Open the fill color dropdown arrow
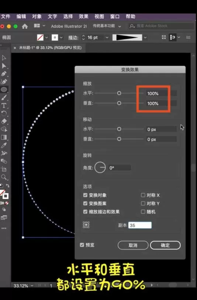The height and width of the screenshot is (300, 197). point(46,37)
